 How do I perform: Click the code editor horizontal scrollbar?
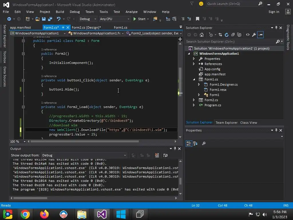click(84, 142)
